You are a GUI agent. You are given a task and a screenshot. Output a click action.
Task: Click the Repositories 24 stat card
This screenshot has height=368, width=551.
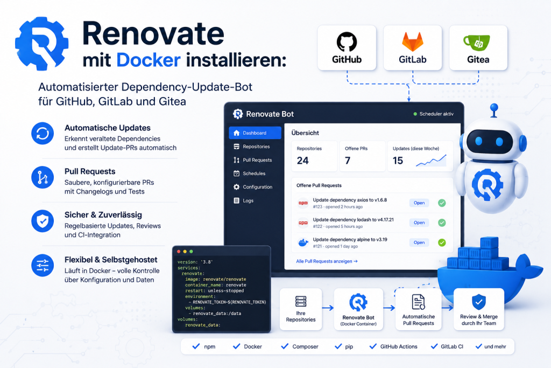(x=314, y=156)
